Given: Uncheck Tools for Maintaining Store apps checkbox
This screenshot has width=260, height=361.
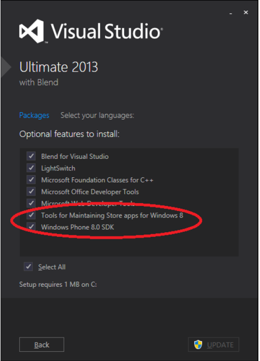Looking at the screenshot, I should [31, 215].
